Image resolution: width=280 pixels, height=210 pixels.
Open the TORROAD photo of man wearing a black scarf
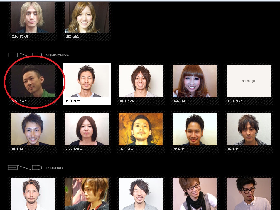point(195,194)
